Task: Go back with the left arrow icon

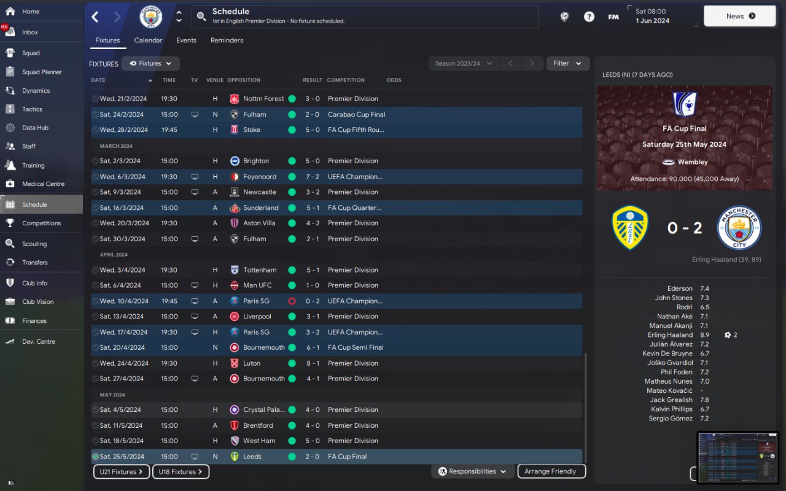Action: coord(95,17)
